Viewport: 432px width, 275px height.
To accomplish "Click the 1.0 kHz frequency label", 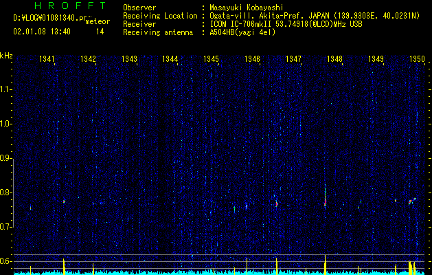I will pos(5,124).
